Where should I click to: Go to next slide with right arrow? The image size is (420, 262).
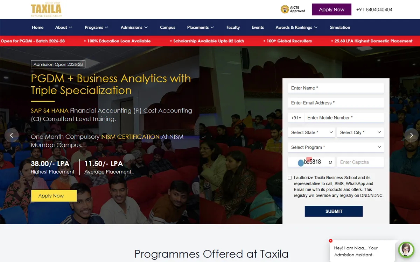point(411,135)
